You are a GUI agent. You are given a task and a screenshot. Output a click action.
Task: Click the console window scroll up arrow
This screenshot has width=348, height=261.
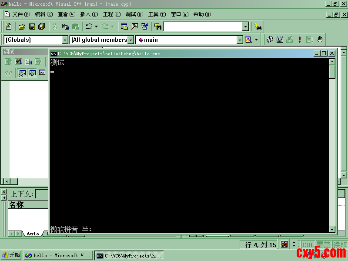[x=332, y=62]
